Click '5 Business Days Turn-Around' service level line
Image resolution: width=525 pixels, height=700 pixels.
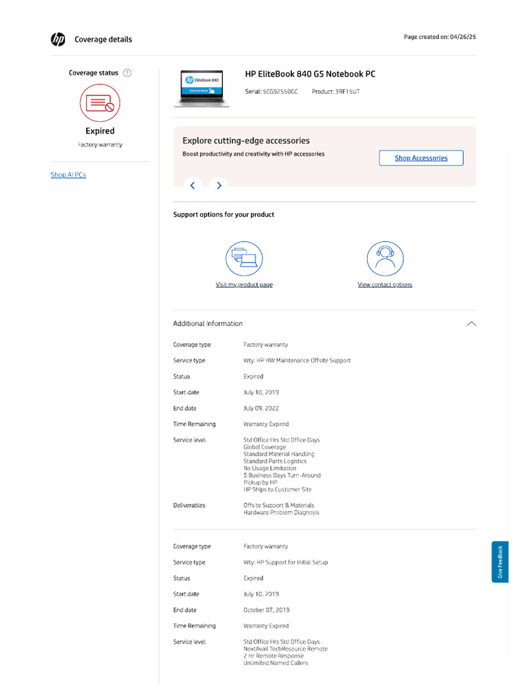coord(282,476)
